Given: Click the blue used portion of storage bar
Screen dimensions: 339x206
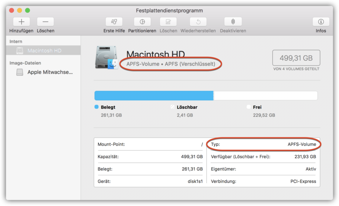Looking at the screenshot, I should pos(154,96).
